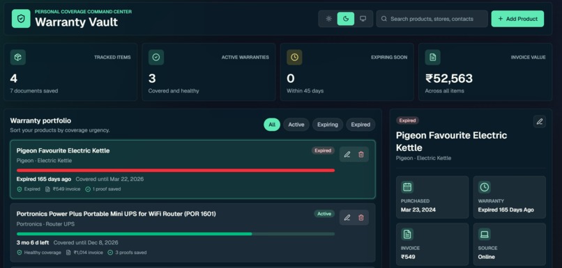Screen dimensions: 562x268
Task: Click the search products input field
Action: click(432, 19)
